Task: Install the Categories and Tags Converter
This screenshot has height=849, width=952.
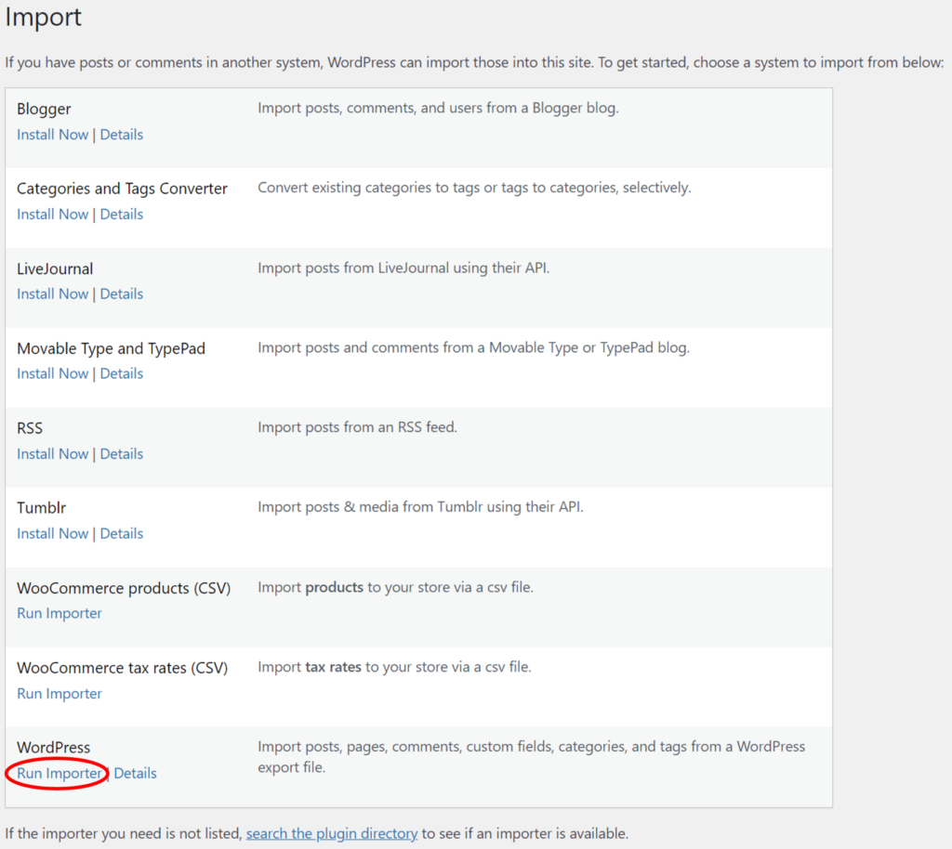Action: (52, 214)
